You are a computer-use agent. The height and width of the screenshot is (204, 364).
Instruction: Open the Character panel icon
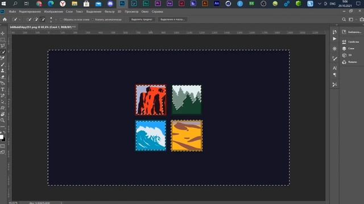click(x=334, y=68)
